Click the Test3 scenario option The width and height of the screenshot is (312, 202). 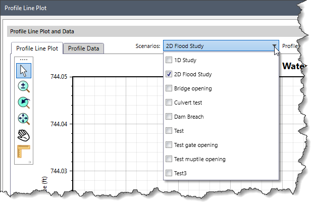point(182,173)
